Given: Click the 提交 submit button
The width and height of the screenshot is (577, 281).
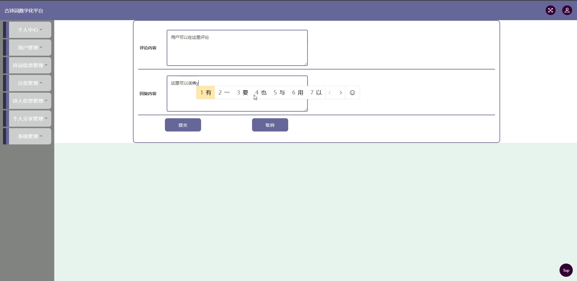Looking at the screenshot, I should (183, 125).
